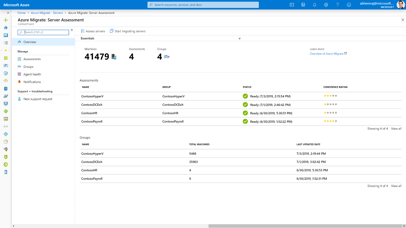Open Cloud Shell from top bar
The width and height of the screenshot is (406, 228).
292,5
